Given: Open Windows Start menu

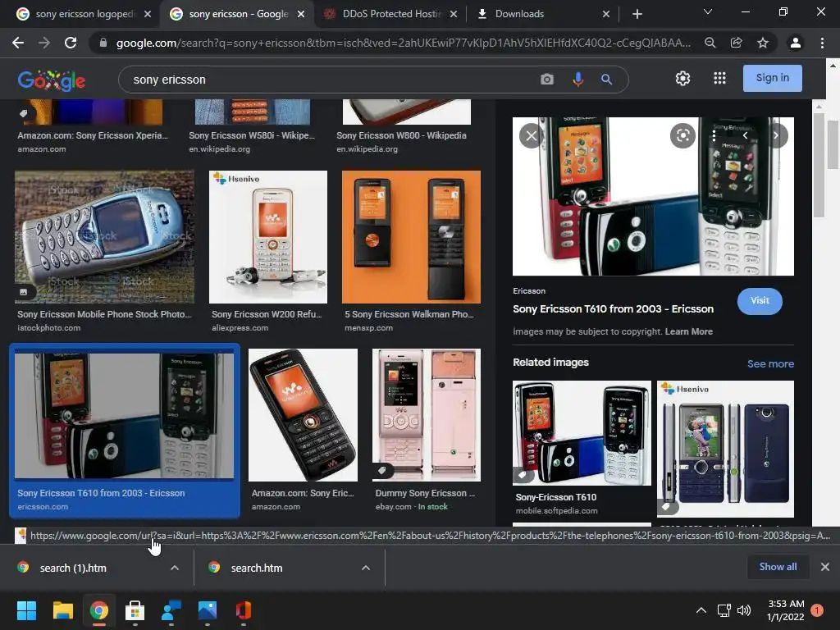Looking at the screenshot, I should (26, 610).
